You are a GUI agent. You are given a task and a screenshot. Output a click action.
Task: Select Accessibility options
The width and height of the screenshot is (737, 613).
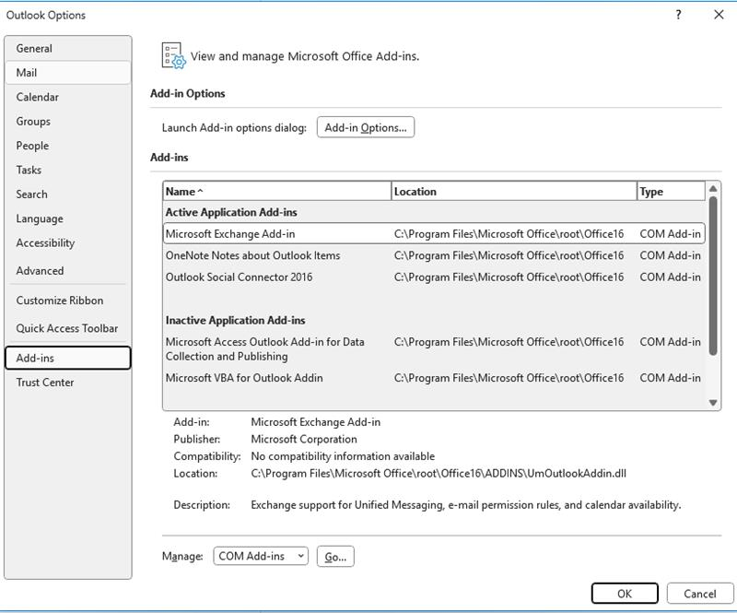67,243
